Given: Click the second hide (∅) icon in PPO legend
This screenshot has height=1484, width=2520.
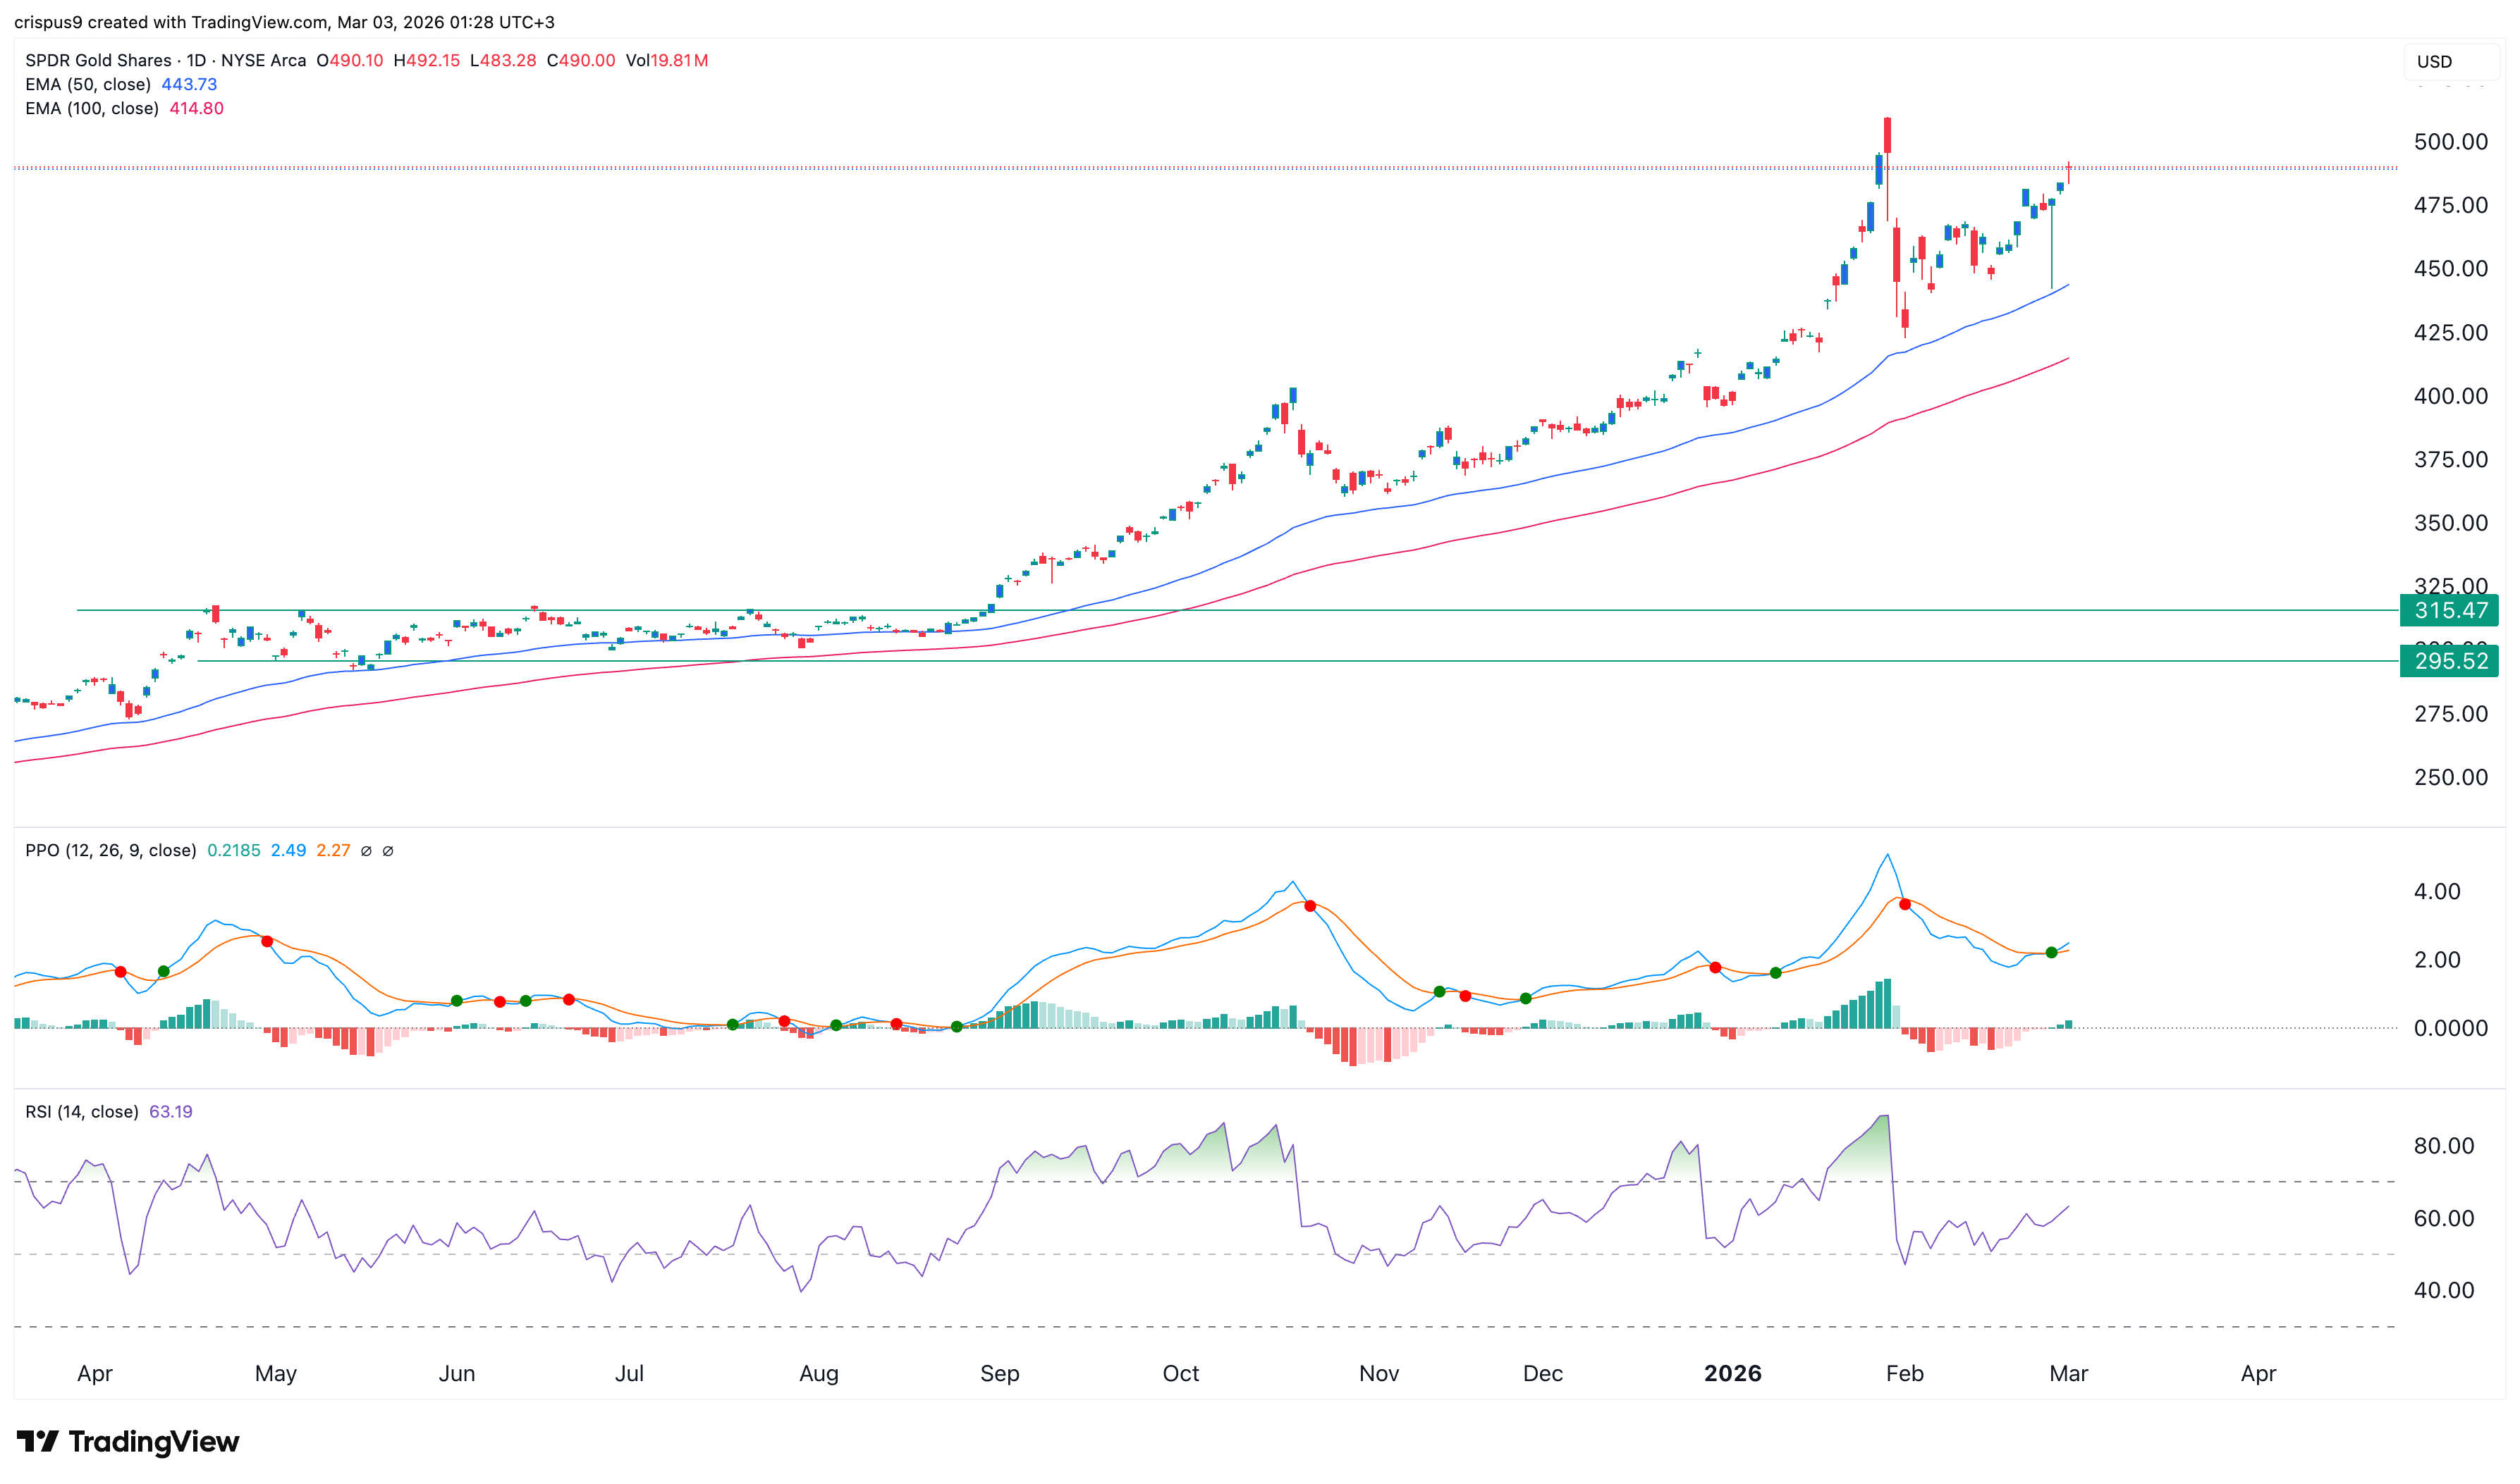Looking at the screenshot, I should 389,851.
